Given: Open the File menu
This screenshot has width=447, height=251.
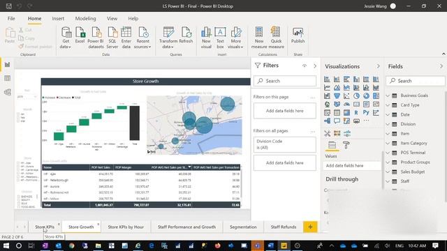Looking at the screenshot, I should pos(11,19).
